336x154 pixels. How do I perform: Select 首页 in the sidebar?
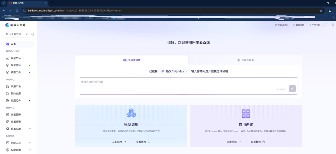point(18,44)
